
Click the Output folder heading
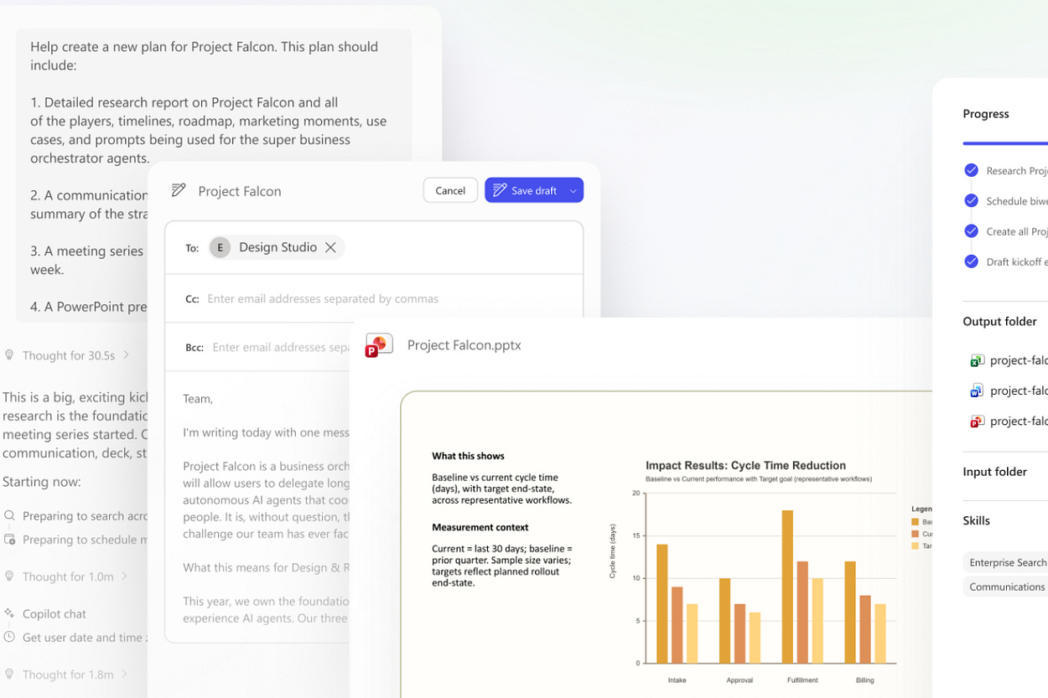(999, 322)
